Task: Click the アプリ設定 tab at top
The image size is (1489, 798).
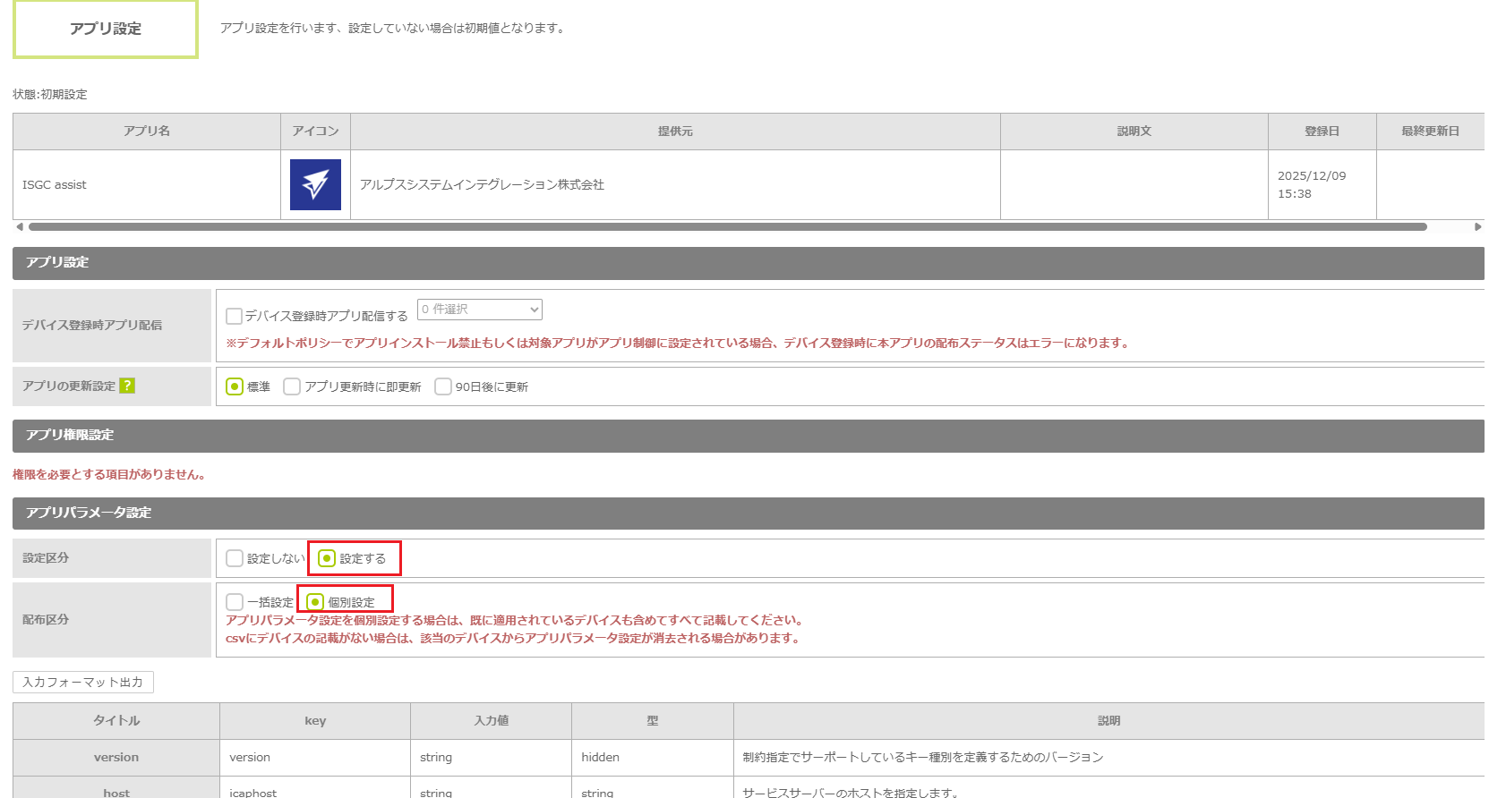Action: pos(106,29)
